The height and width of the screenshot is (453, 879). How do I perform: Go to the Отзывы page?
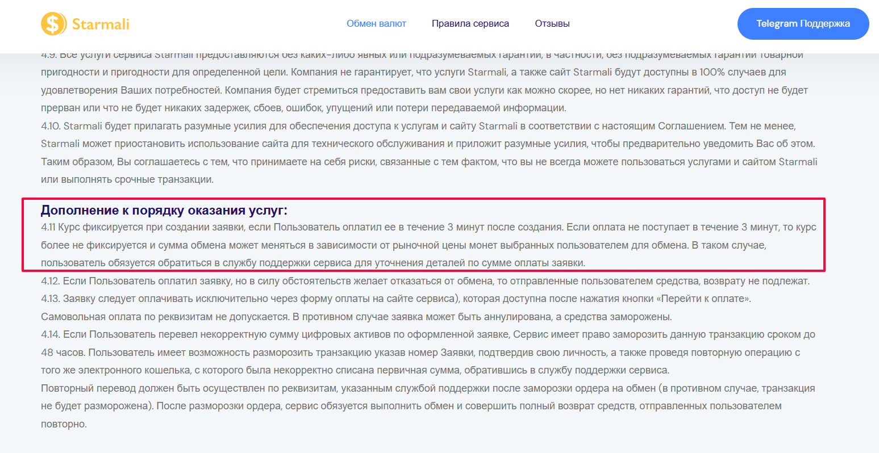tap(552, 24)
